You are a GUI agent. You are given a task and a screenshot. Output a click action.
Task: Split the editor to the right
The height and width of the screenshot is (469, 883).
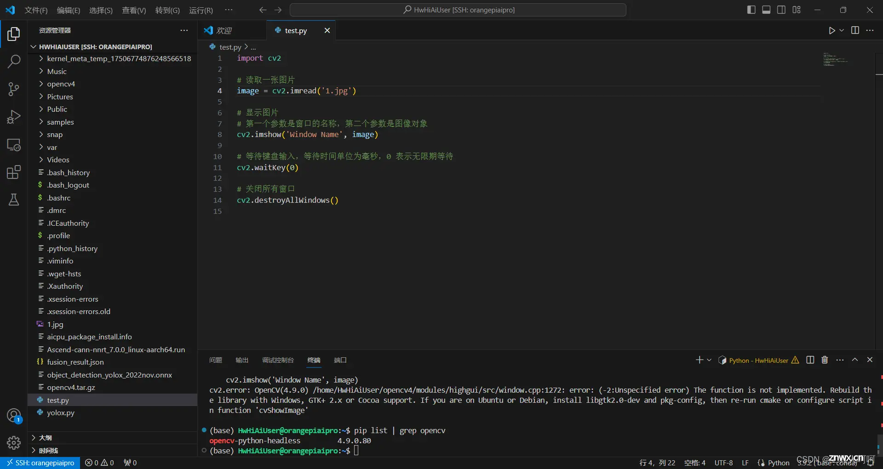point(855,30)
